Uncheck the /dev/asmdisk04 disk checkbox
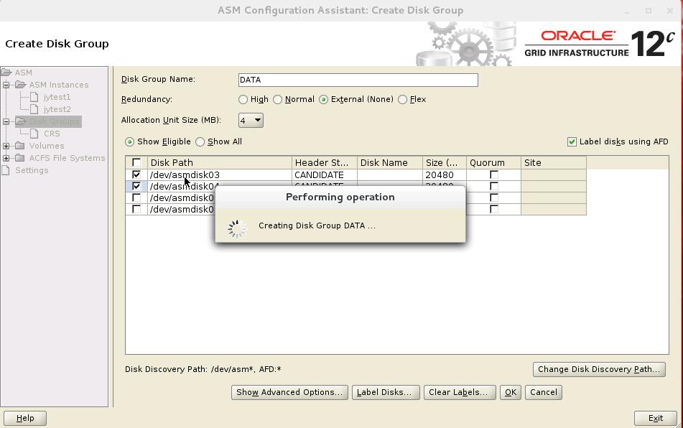The height and width of the screenshot is (428, 683). 136,186
